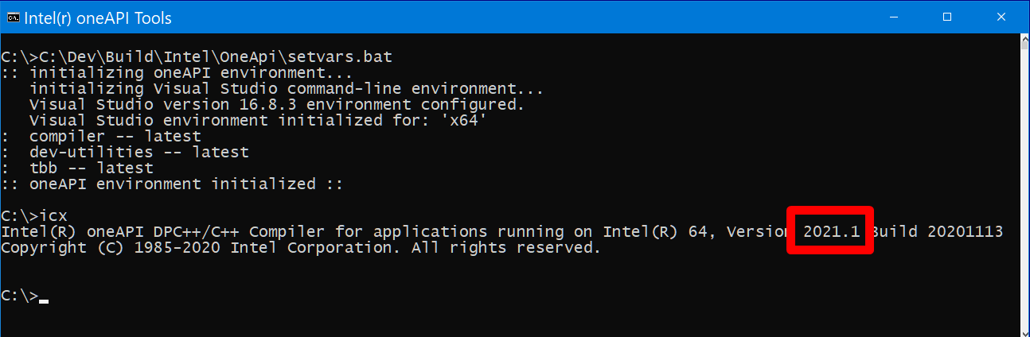Viewport: 1030px width, 337px height.
Task: Click the title bar text 'Intel(r) oneAPI Tools'
Action: [98, 17]
